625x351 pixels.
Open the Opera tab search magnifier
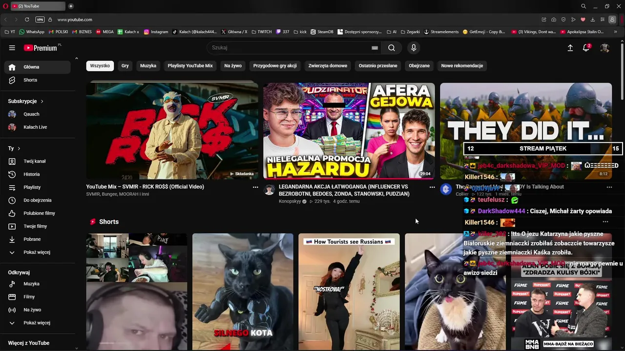point(583,6)
